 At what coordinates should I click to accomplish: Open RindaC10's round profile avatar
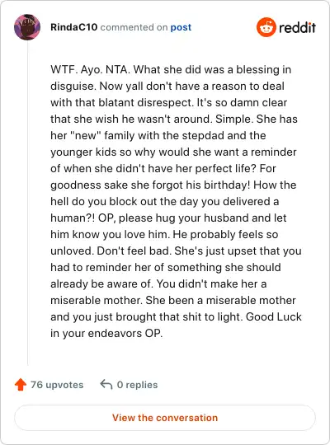[27, 27]
